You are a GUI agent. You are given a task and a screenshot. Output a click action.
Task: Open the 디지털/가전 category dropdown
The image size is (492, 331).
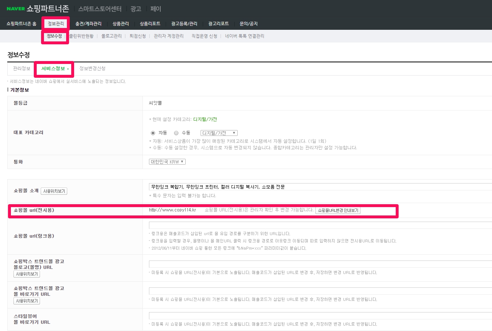tap(219, 133)
